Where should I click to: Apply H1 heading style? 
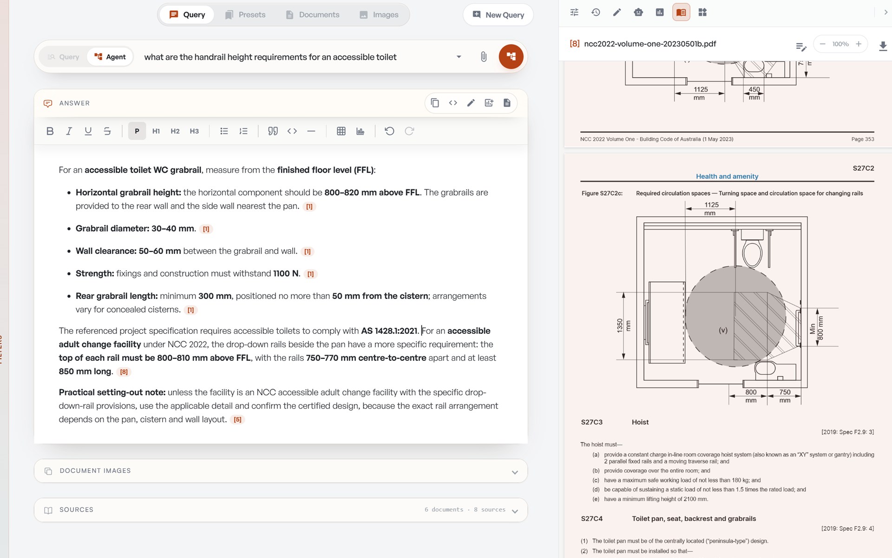point(156,131)
